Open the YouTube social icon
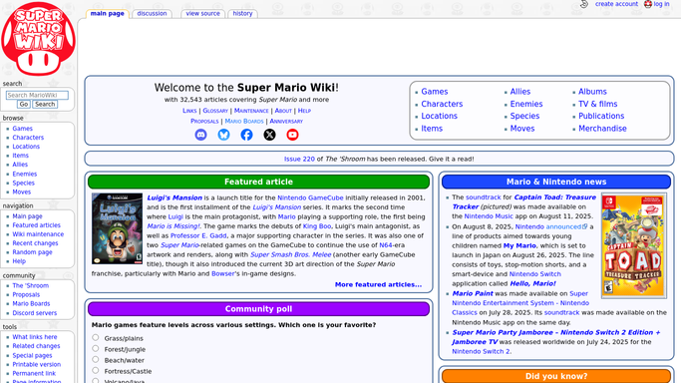Image resolution: width=681 pixels, height=383 pixels. click(293, 135)
